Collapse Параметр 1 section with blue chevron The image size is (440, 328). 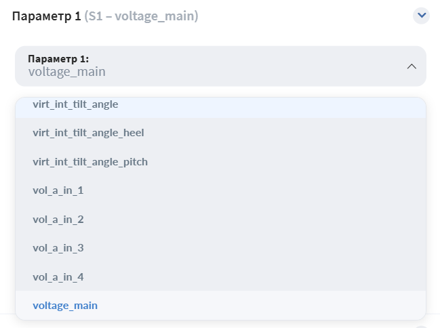[421, 16]
